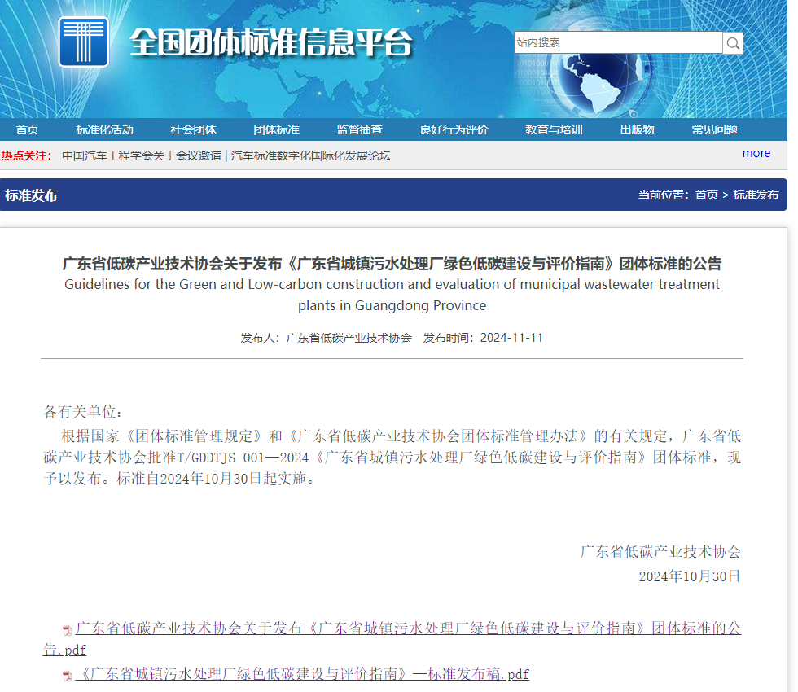Click the 发布人:广东省低碳产业技术协会 text
The image size is (798, 692).
coord(326,338)
